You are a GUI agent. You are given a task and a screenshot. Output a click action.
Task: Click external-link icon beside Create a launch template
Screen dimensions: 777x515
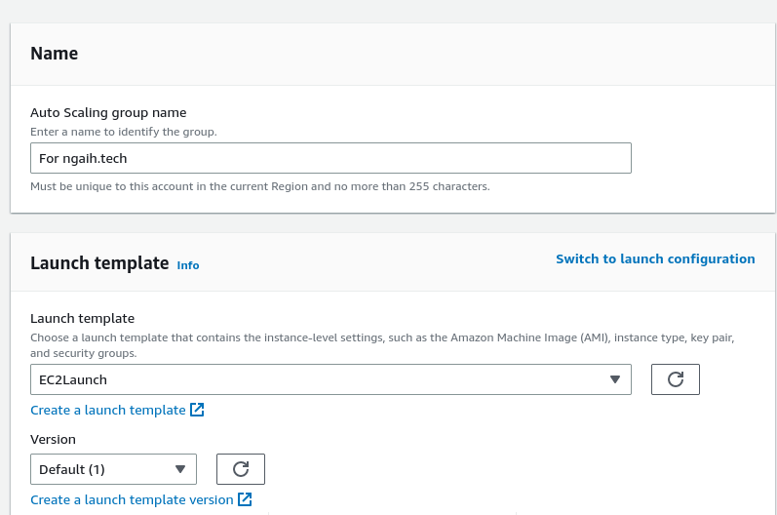tap(197, 410)
